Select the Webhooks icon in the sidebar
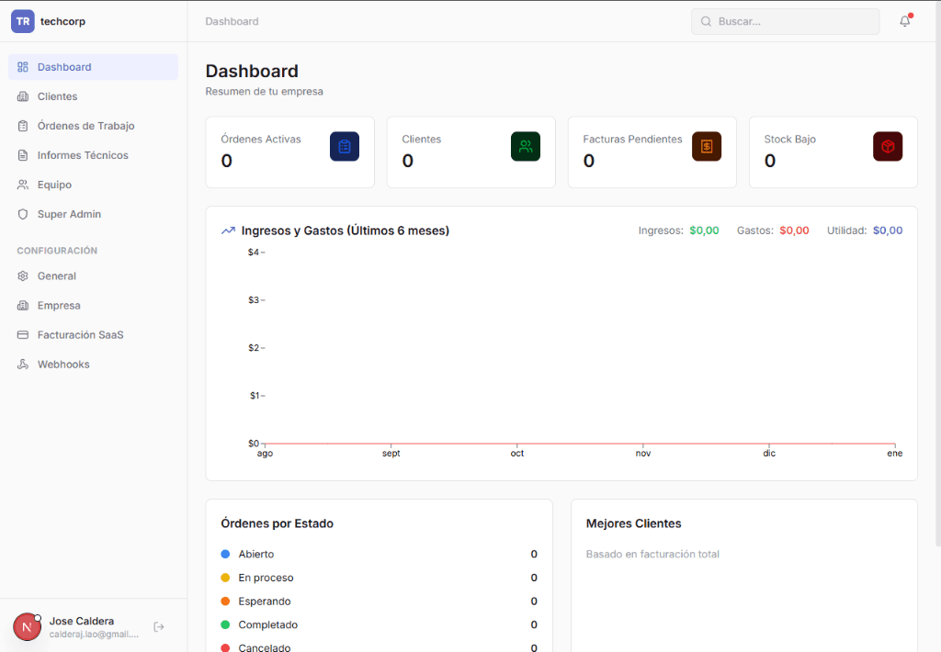The height and width of the screenshot is (652, 941). point(21,364)
